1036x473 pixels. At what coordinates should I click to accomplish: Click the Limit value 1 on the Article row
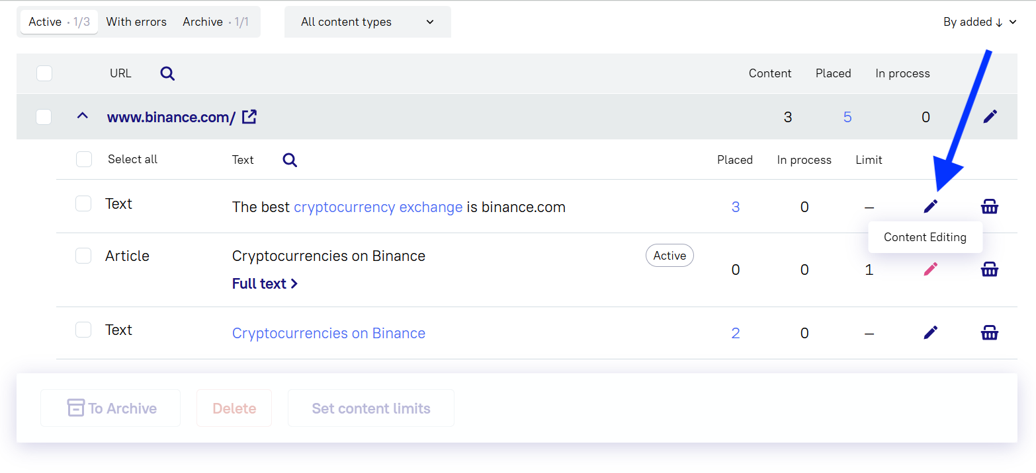coord(869,270)
